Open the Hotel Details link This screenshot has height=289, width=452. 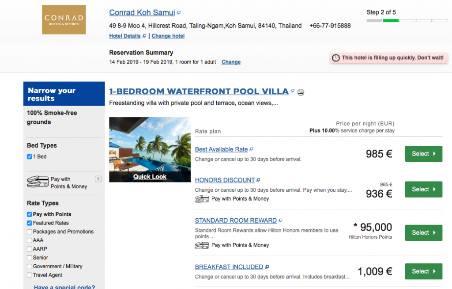tap(125, 36)
